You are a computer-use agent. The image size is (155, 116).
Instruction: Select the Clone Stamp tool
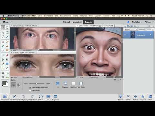click(7, 46)
